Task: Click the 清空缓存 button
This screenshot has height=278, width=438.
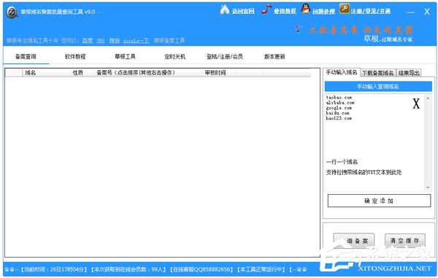Action: pos(404,241)
